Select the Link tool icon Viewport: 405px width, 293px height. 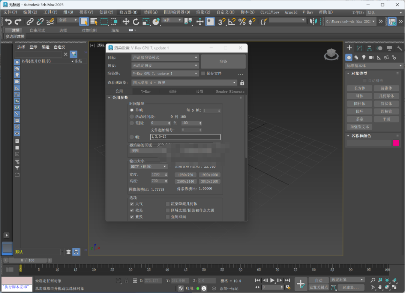click(30, 22)
